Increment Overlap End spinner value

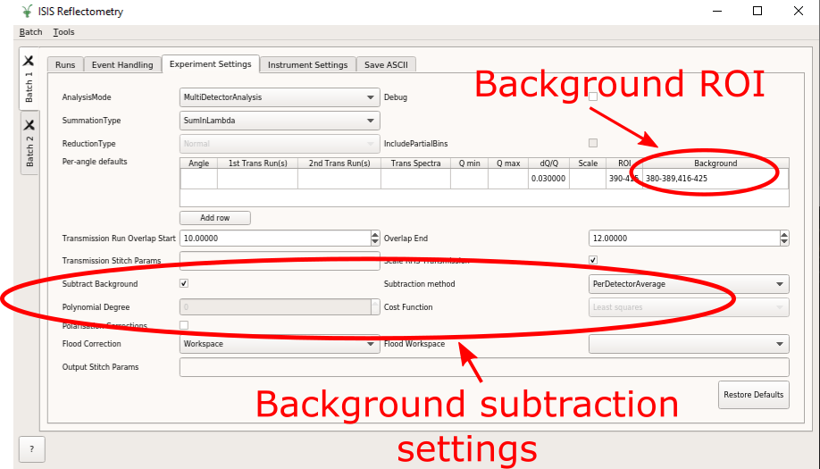coord(784,235)
